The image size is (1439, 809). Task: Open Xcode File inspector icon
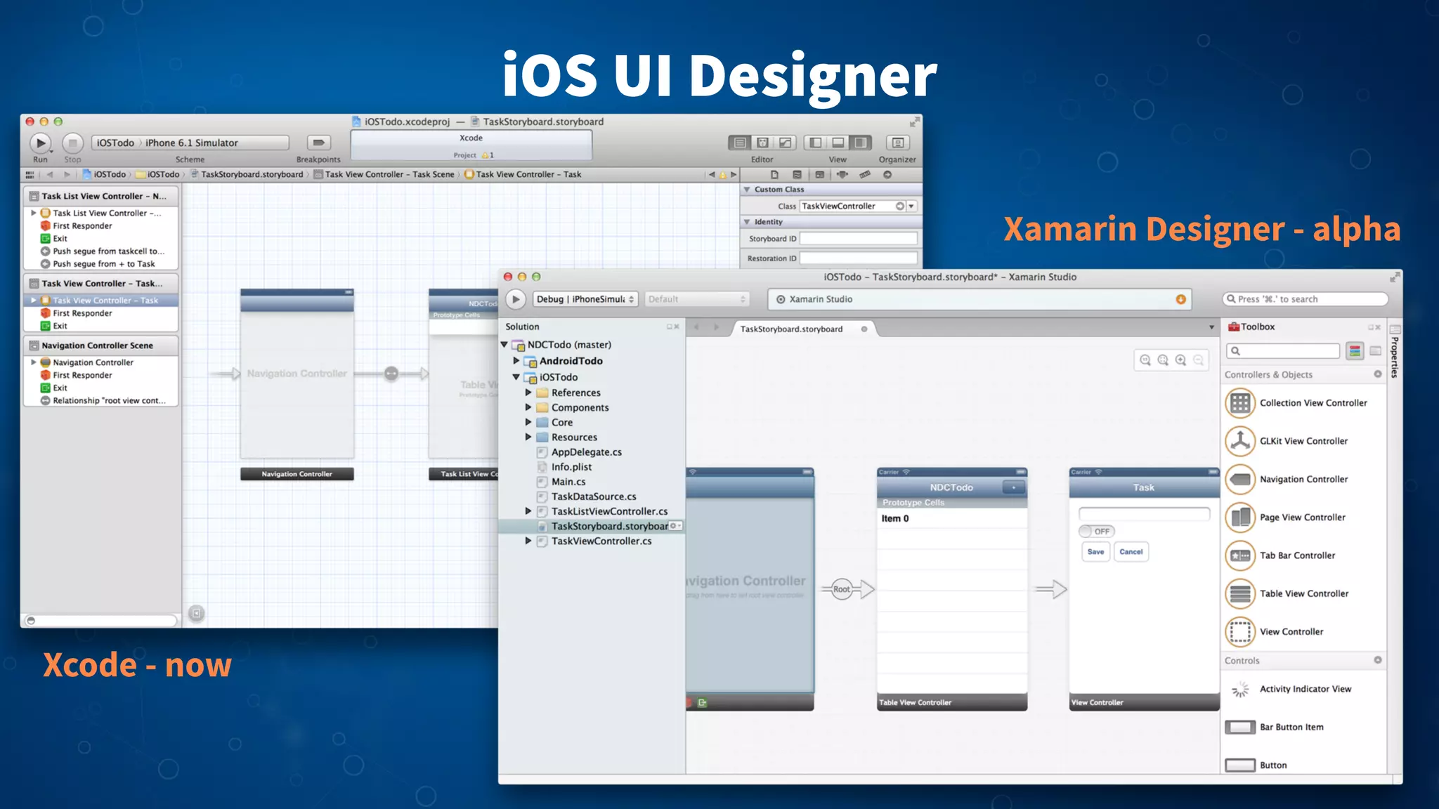[774, 175]
